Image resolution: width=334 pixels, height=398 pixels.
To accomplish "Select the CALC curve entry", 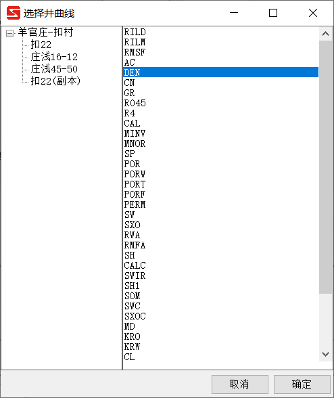I will tap(220, 265).
